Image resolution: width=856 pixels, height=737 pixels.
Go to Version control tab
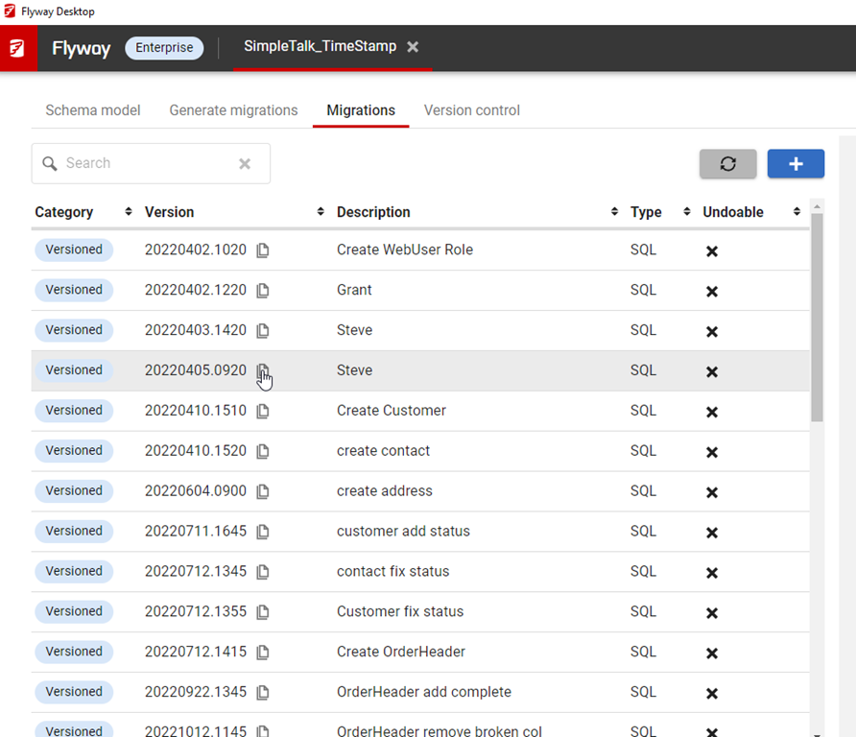click(x=471, y=110)
